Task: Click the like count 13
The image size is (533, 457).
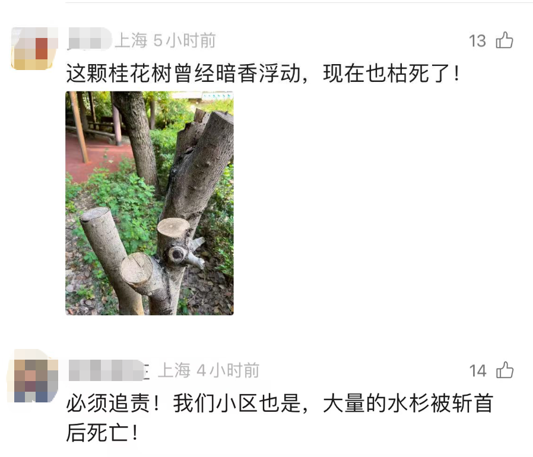Action: (x=477, y=41)
